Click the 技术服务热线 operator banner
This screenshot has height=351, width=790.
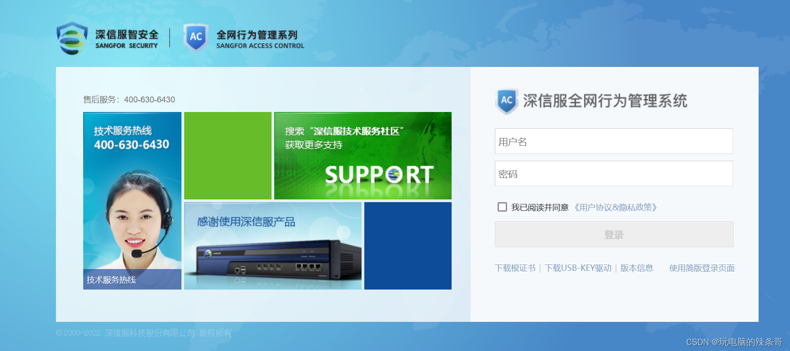[x=132, y=201]
